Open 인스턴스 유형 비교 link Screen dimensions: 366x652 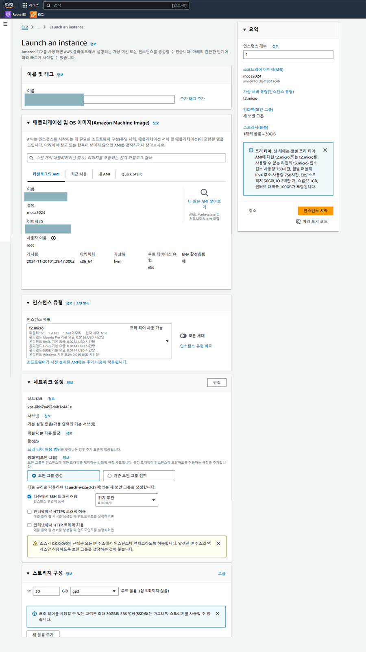(x=196, y=346)
